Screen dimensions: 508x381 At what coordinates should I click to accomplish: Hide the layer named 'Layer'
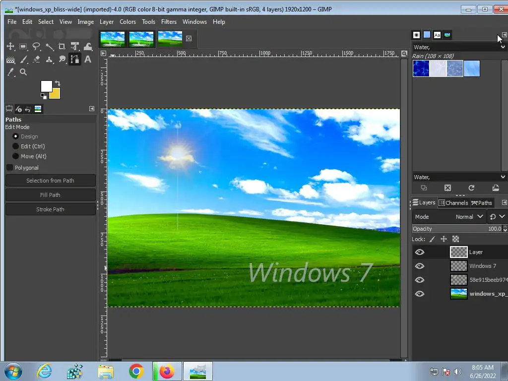pyautogui.click(x=420, y=252)
